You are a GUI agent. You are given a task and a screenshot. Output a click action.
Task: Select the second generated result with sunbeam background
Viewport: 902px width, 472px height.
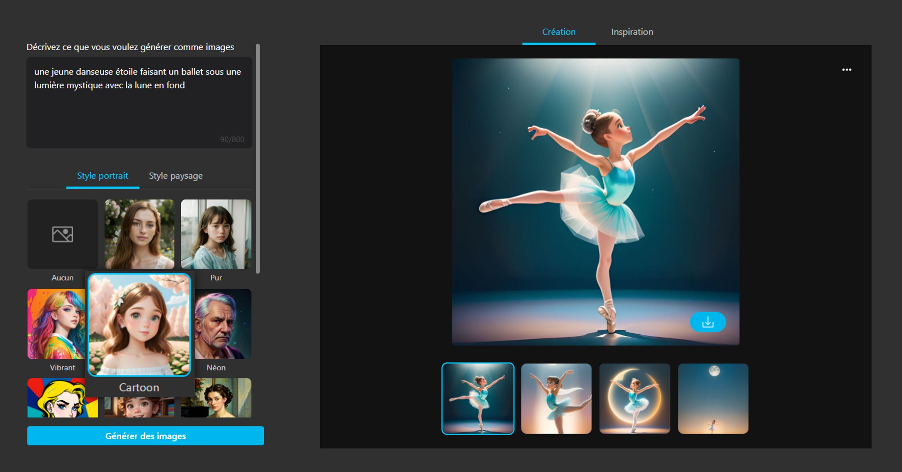click(x=556, y=398)
